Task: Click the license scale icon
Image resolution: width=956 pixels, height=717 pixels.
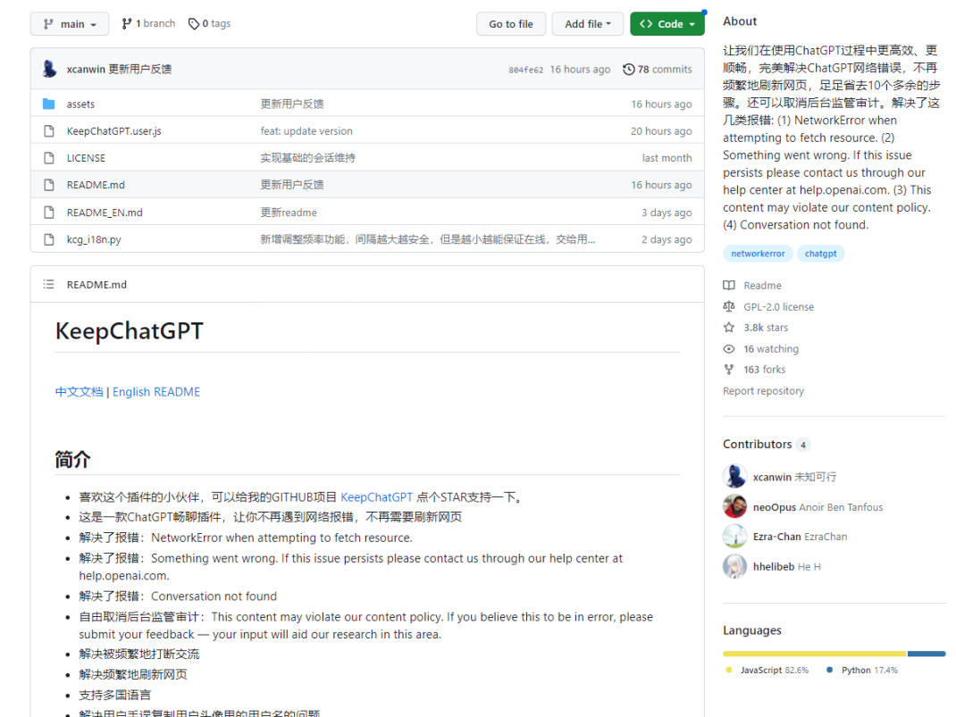Action: [728, 306]
